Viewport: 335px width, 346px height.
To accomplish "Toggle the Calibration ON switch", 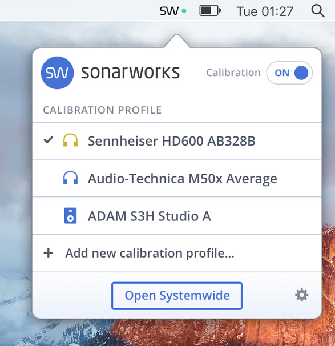I will [289, 73].
